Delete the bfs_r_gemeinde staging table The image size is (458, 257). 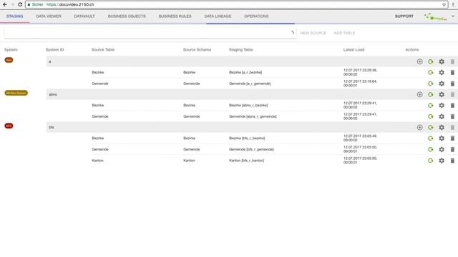(452, 149)
